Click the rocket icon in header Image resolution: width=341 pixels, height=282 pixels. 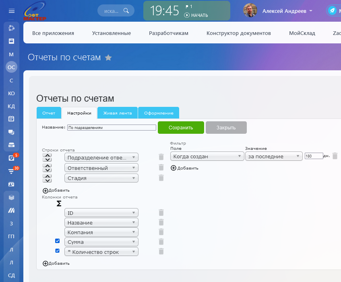332,10
